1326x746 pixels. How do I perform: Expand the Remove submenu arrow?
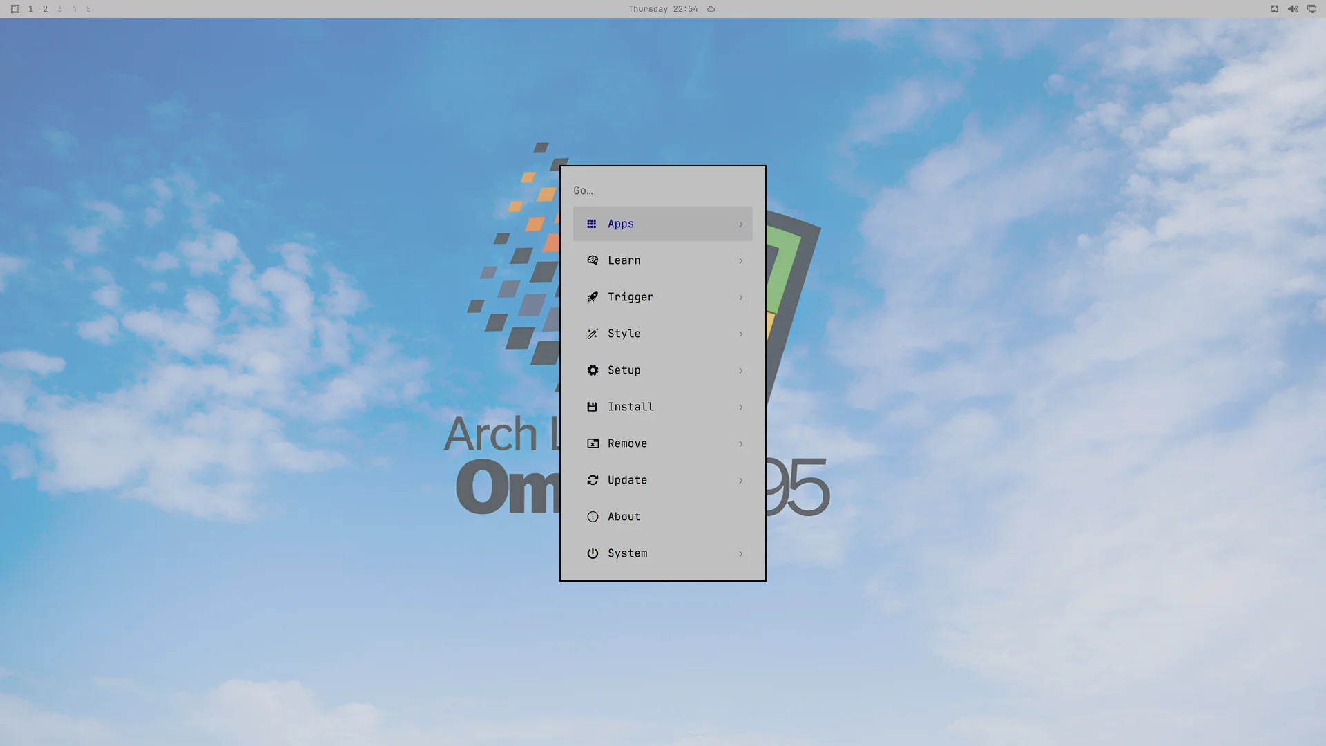(741, 444)
